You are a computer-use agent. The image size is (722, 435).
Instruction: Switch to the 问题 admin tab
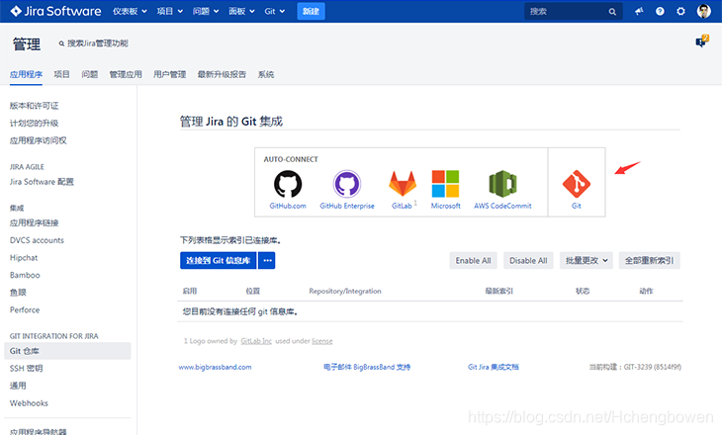pyautogui.click(x=90, y=74)
